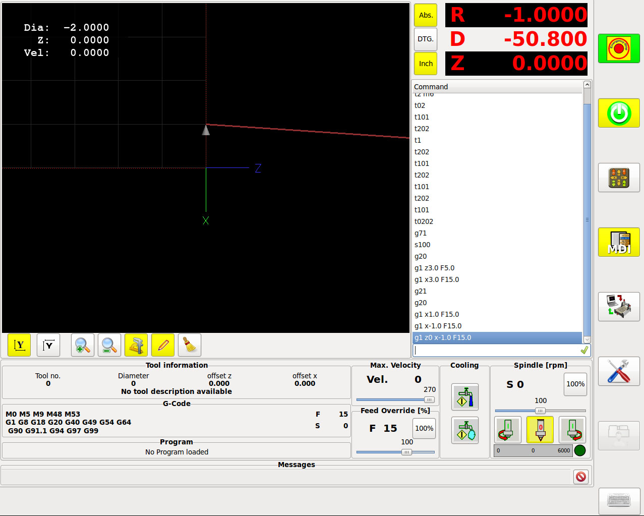This screenshot has height=516, width=644.
Task: Toggle flood coolant
Action: click(x=465, y=397)
